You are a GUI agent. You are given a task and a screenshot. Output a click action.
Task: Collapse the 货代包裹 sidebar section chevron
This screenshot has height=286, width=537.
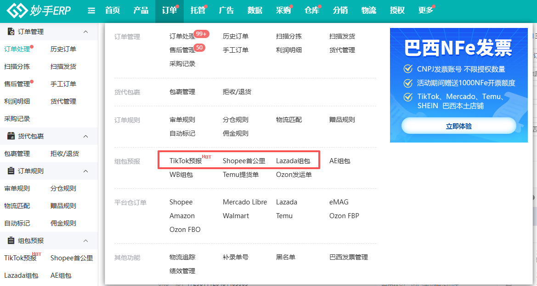pos(85,136)
